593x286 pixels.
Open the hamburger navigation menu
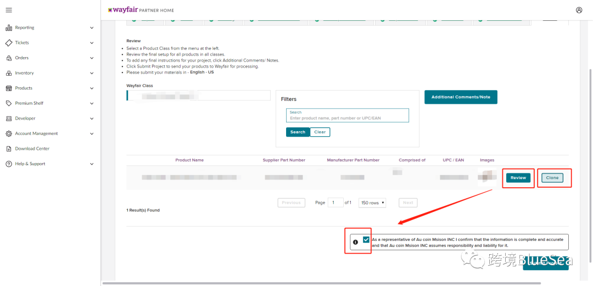(9, 10)
